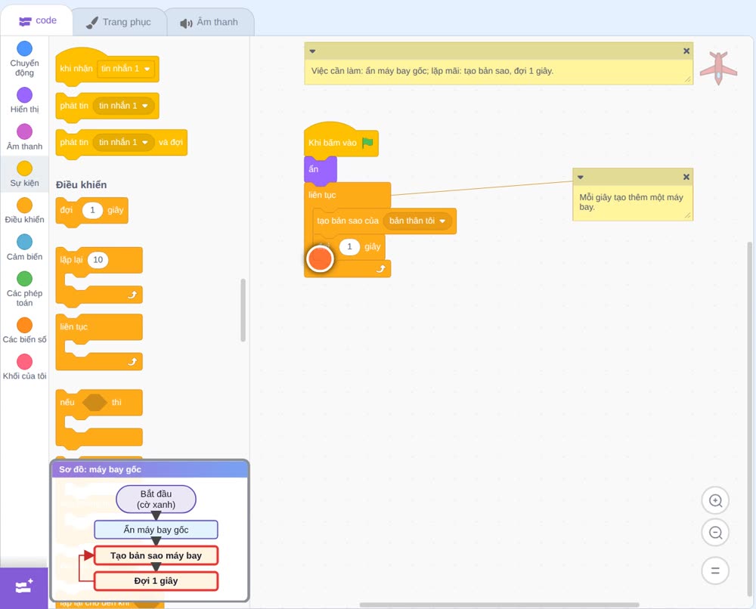Collapse the 'Việc cần làm' comment

tap(312, 51)
